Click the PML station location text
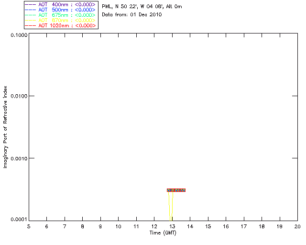The height and width of the screenshot is (245, 306). [142, 7]
